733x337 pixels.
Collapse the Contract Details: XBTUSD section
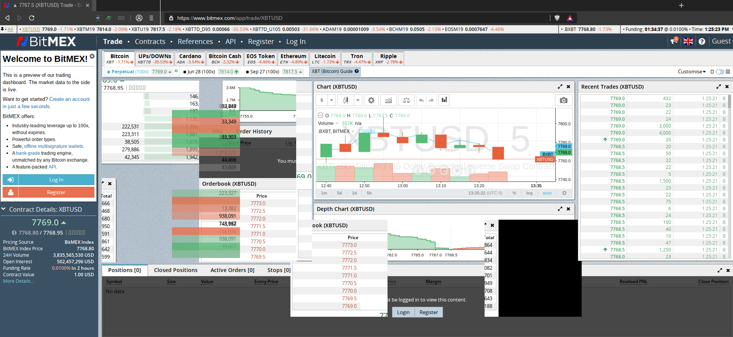(4, 209)
